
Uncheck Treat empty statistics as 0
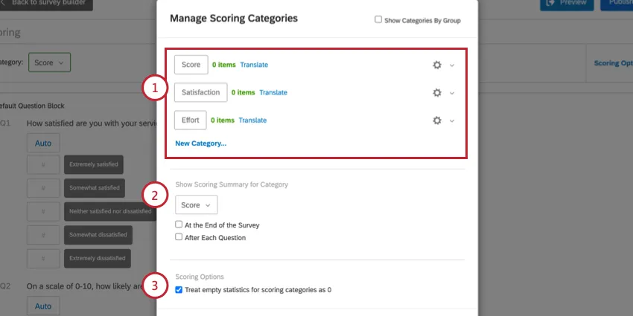179,290
